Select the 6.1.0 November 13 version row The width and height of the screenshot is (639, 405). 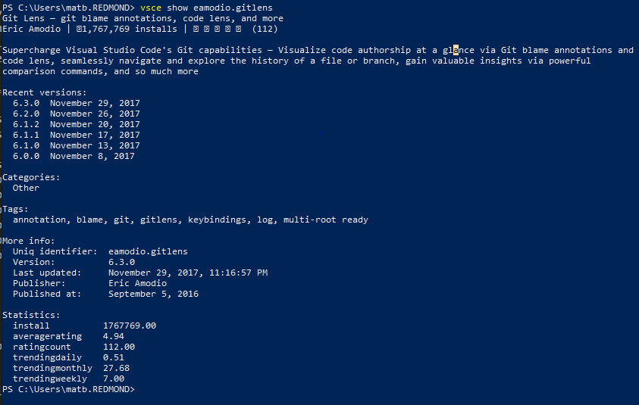77,145
